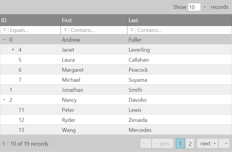Go to the first page icon
Screen dimensions: 232x152
[x=146, y=143]
